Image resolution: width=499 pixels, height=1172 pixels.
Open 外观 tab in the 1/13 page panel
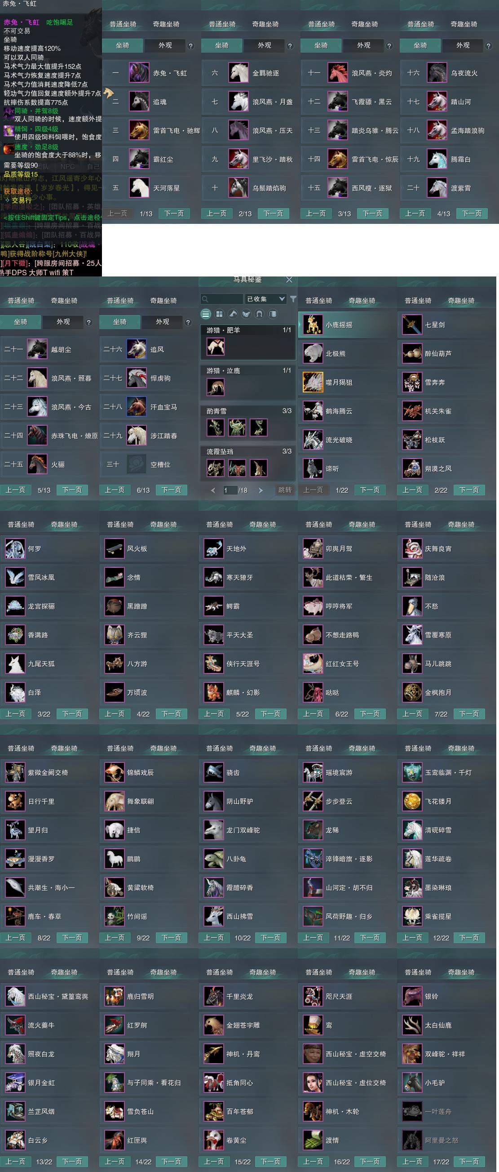click(x=165, y=45)
